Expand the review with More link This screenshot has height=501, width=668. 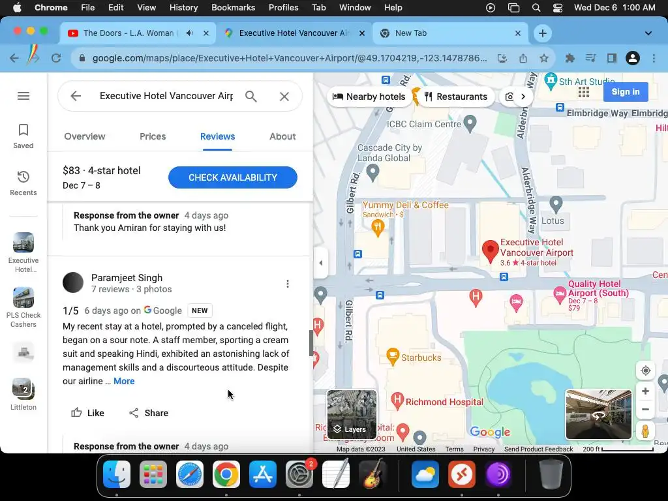(124, 381)
